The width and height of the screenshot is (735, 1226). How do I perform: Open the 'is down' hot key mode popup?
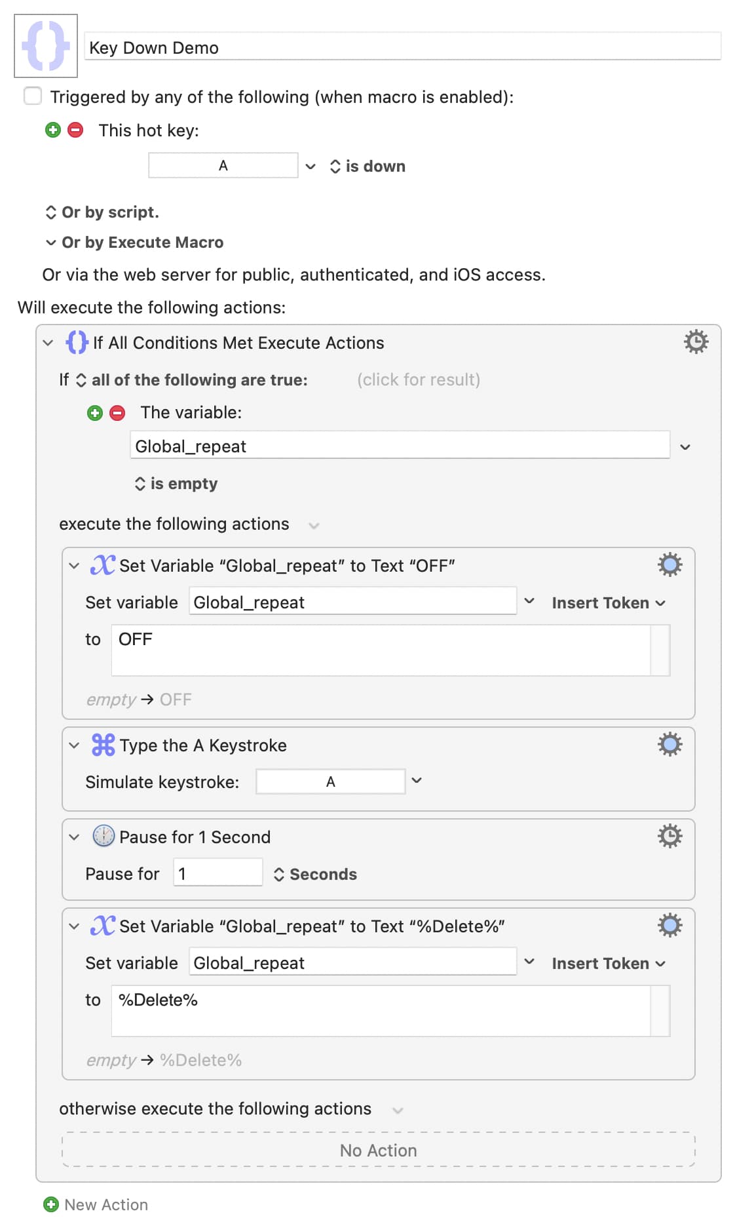tap(367, 167)
